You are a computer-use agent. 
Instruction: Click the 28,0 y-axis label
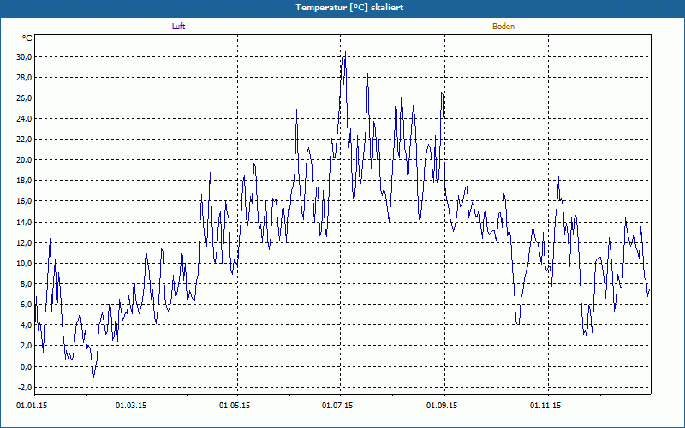[x=24, y=77]
